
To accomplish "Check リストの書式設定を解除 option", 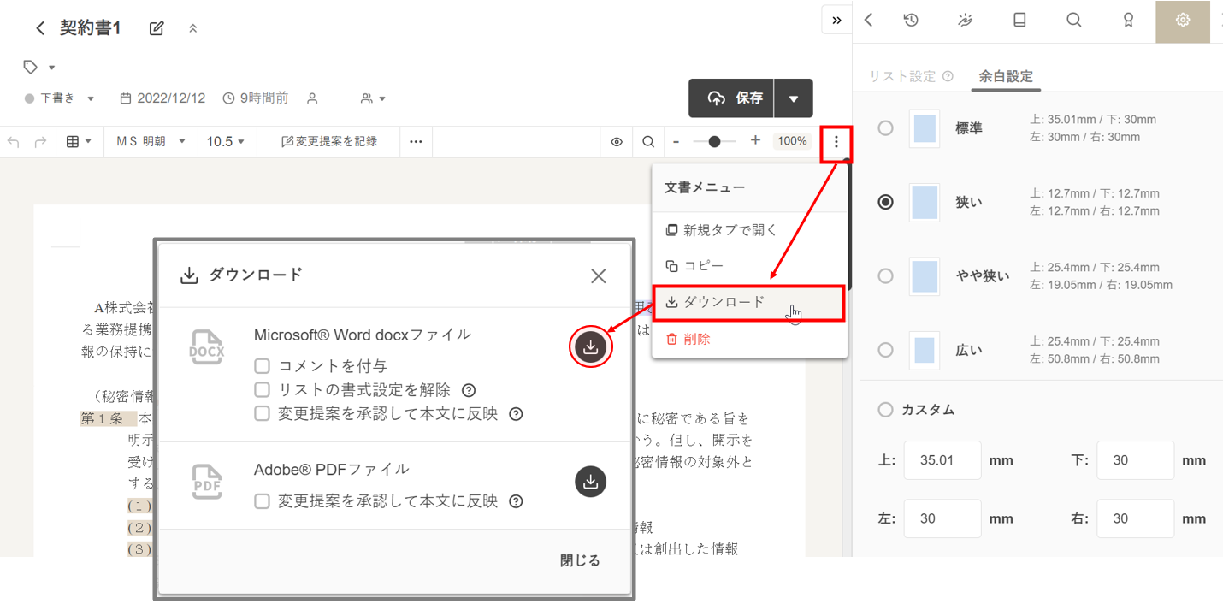I will pos(263,390).
